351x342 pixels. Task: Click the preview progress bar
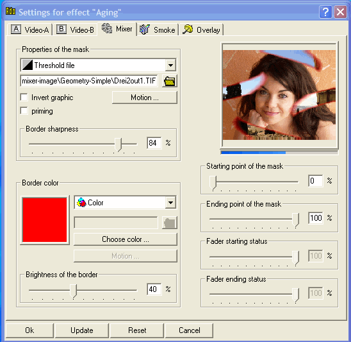point(279,153)
